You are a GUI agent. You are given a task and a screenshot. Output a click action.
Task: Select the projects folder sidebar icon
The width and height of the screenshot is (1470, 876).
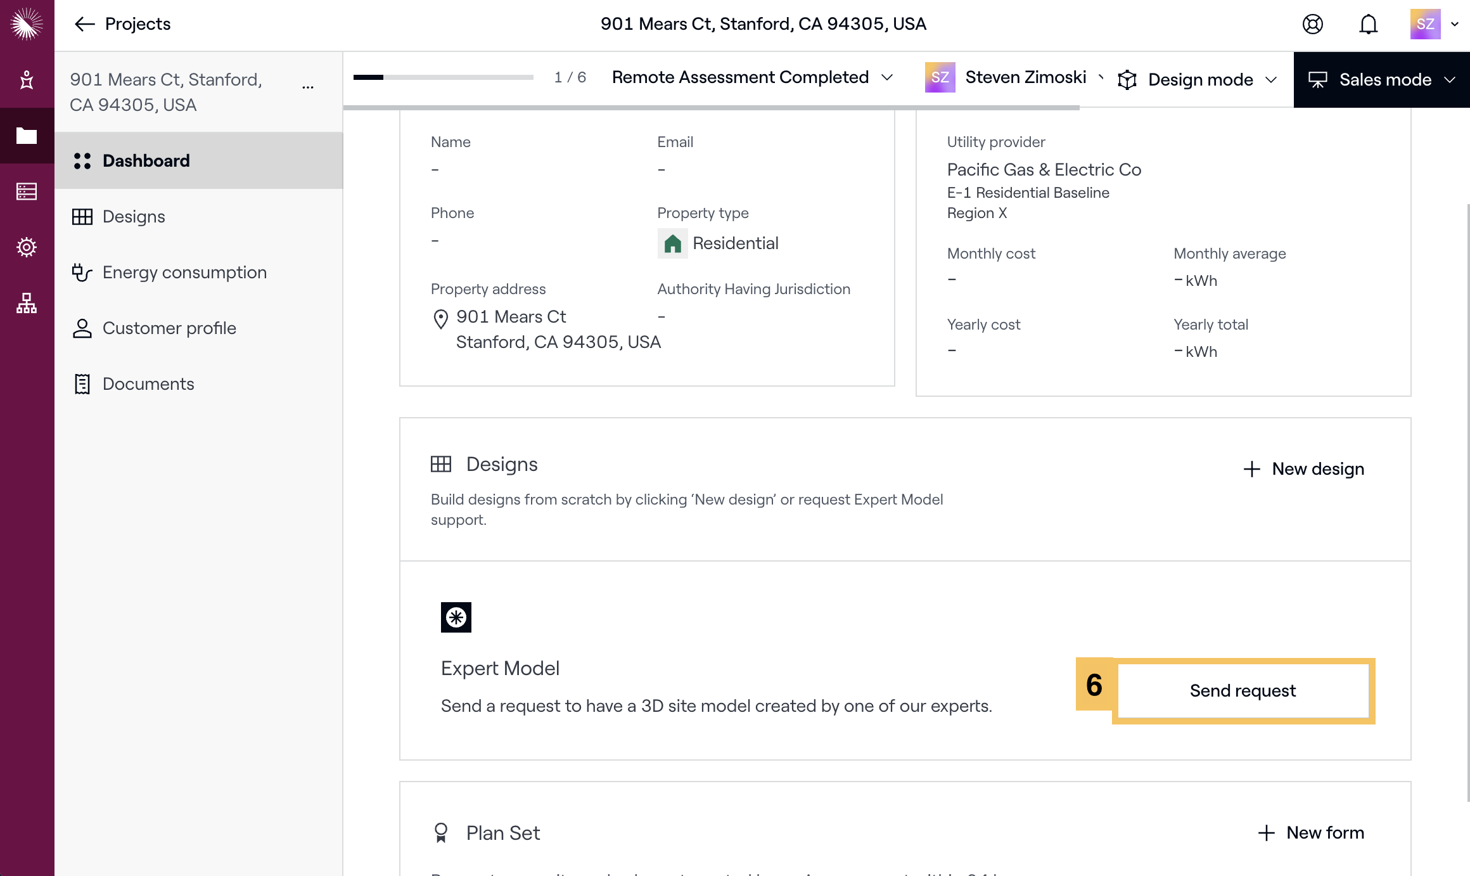point(27,136)
